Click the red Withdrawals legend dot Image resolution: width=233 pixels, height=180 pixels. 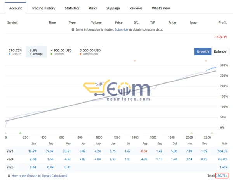point(80,54)
